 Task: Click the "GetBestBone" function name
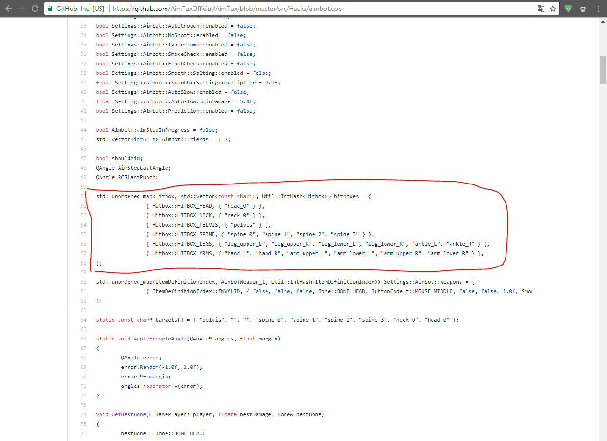(x=129, y=414)
